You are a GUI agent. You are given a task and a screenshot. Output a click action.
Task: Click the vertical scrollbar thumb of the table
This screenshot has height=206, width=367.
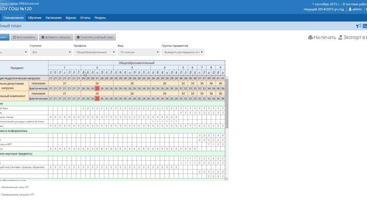click(227, 104)
